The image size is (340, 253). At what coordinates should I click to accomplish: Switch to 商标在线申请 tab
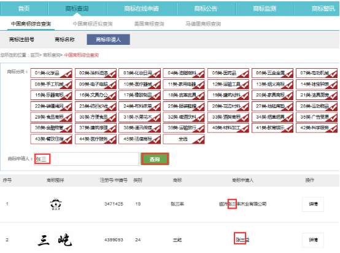click(x=142, y=9)
